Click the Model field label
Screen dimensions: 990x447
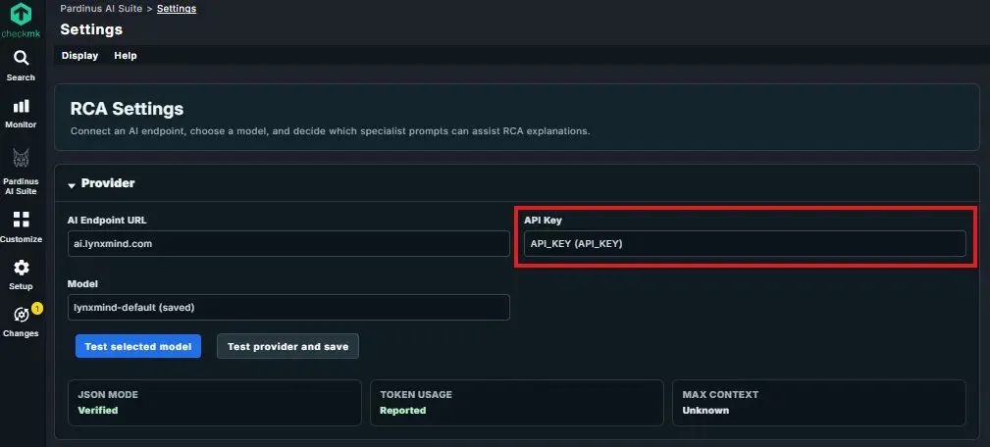82,283
